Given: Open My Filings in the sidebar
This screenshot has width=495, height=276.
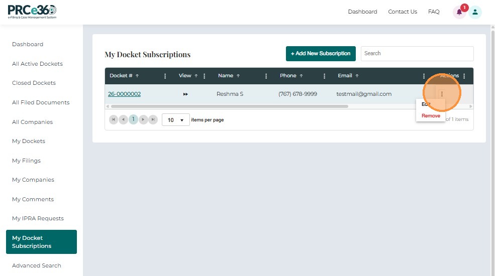Looking at the screenshot, I should 26,161.
